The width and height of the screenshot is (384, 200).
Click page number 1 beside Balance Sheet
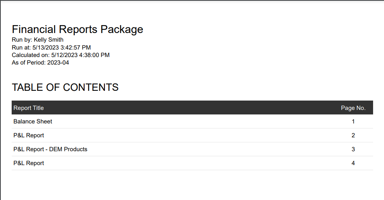353,122
